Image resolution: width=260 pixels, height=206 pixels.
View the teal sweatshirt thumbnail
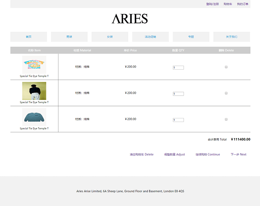click(x=34, y=117)
